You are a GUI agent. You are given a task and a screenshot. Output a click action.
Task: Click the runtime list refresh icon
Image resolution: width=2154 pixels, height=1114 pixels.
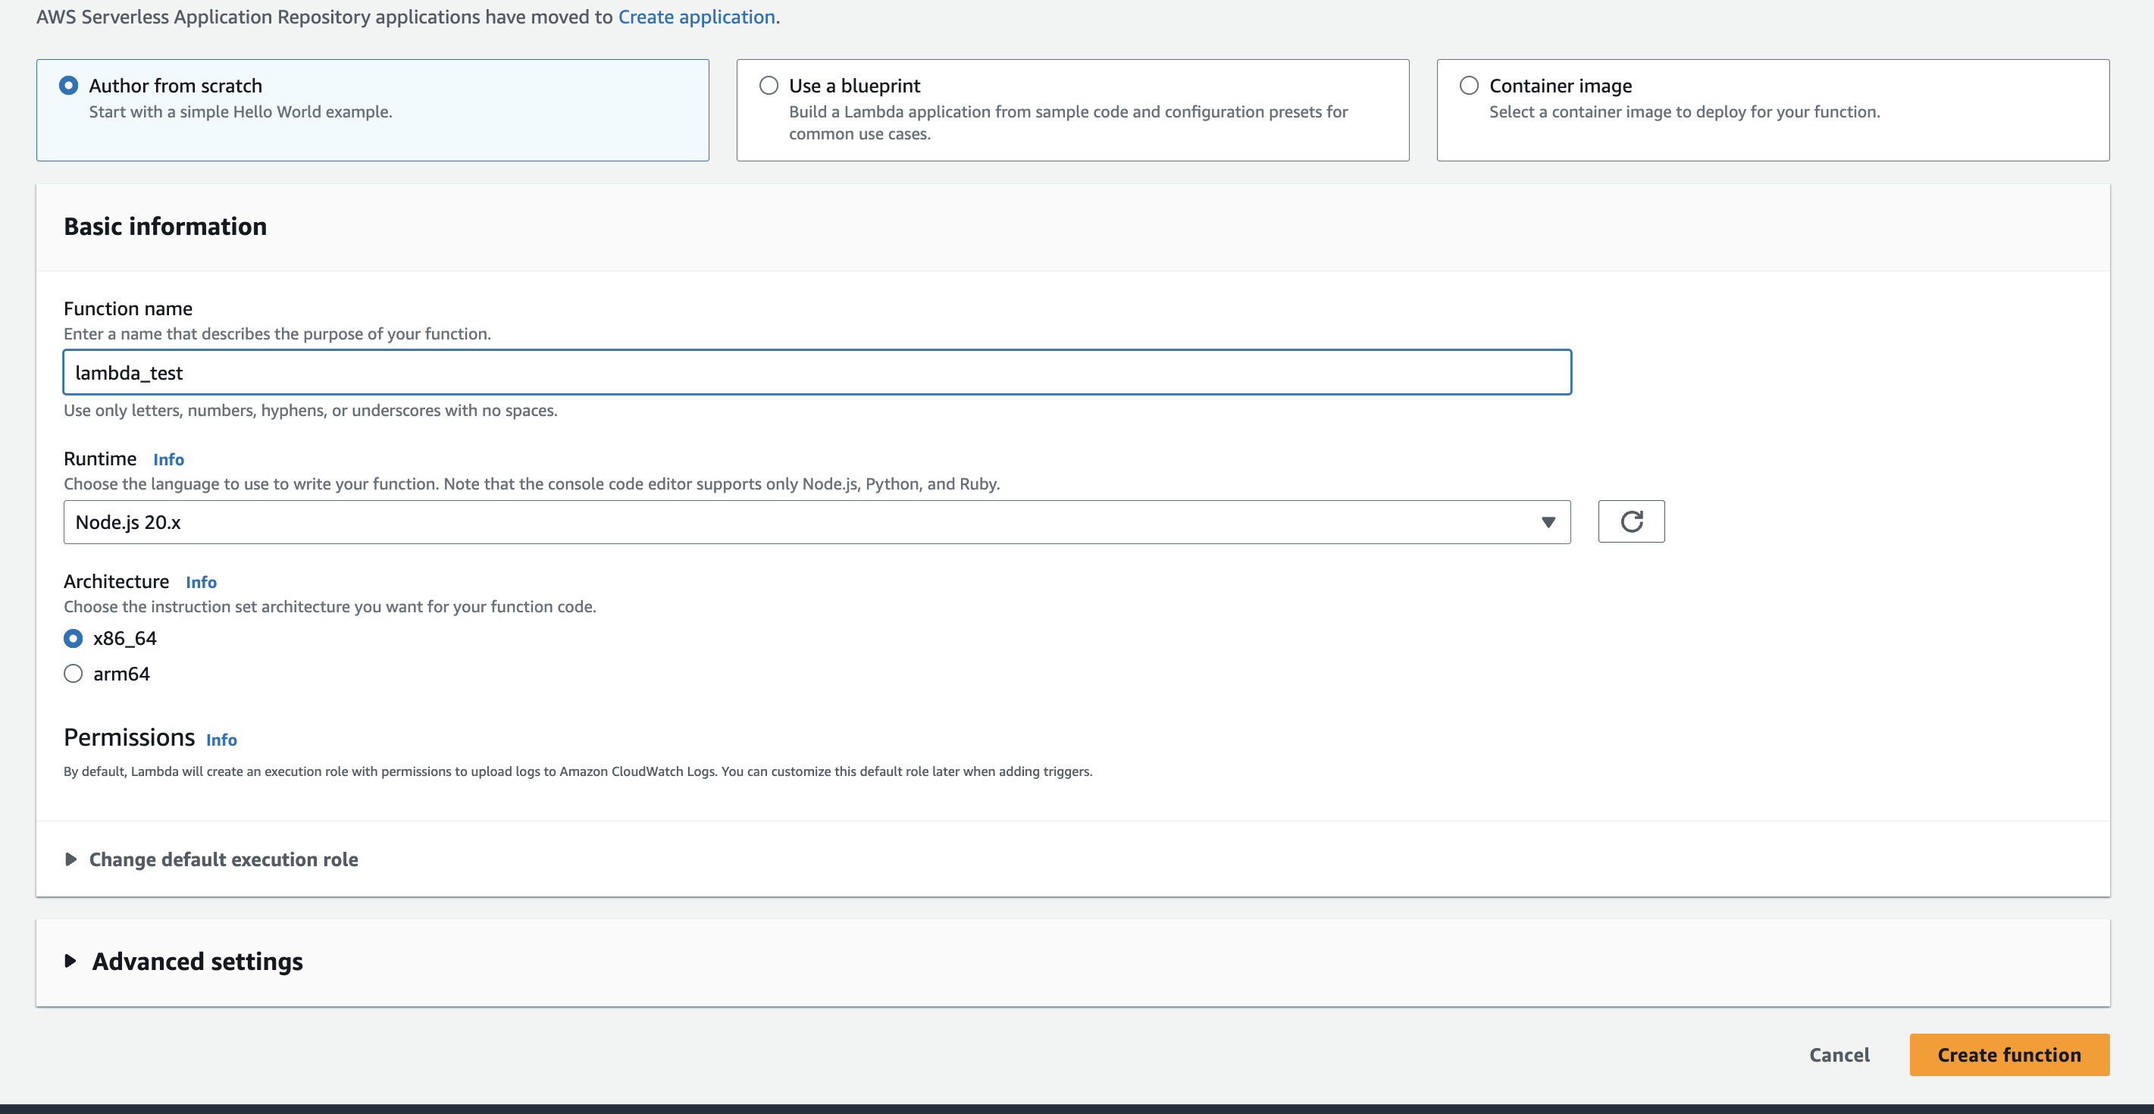[1630, 522]
